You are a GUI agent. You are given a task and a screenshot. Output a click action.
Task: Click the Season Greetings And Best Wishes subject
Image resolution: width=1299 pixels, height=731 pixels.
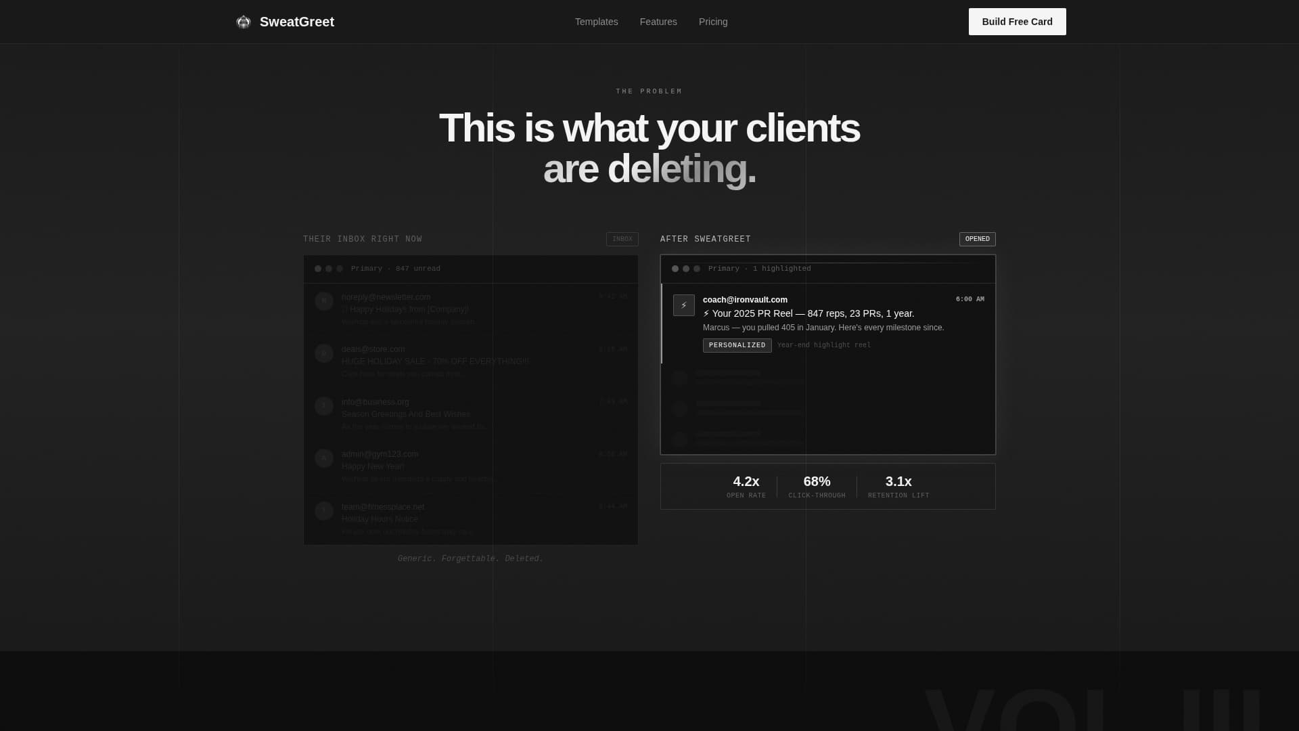[x=406, y=414]
